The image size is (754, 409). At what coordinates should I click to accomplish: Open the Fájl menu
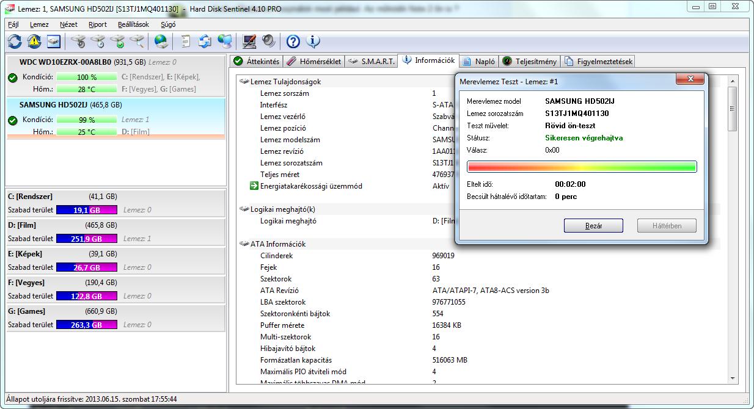13,24
